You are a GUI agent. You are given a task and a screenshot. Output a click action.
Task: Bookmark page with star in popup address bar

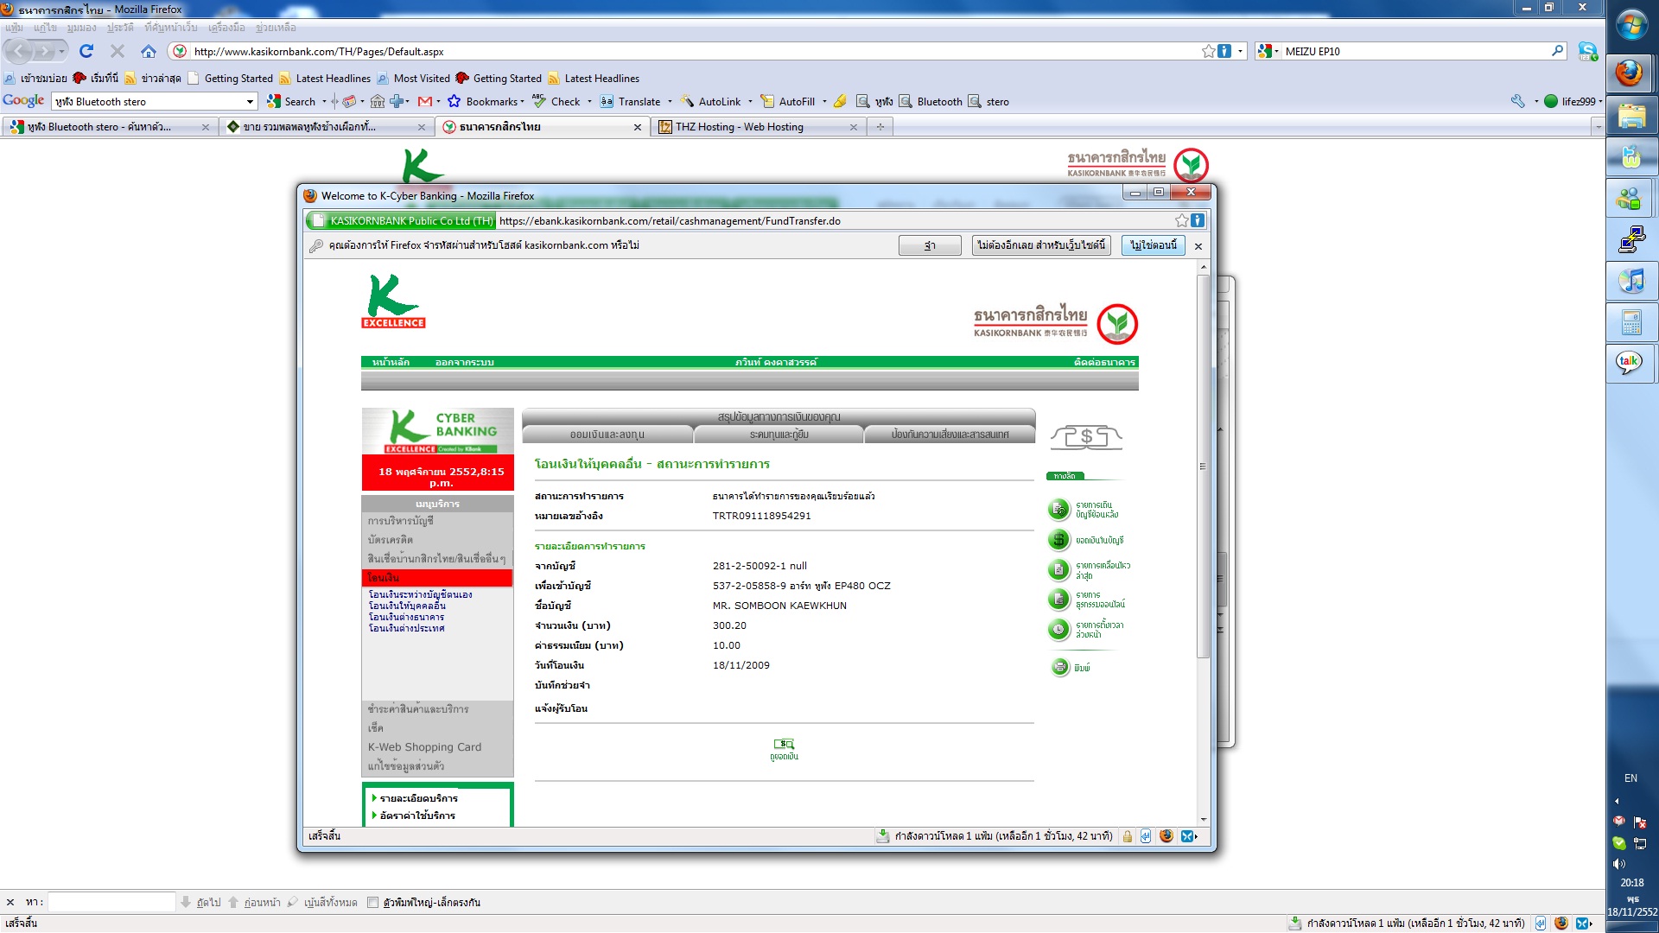[x=1181, y=220]
